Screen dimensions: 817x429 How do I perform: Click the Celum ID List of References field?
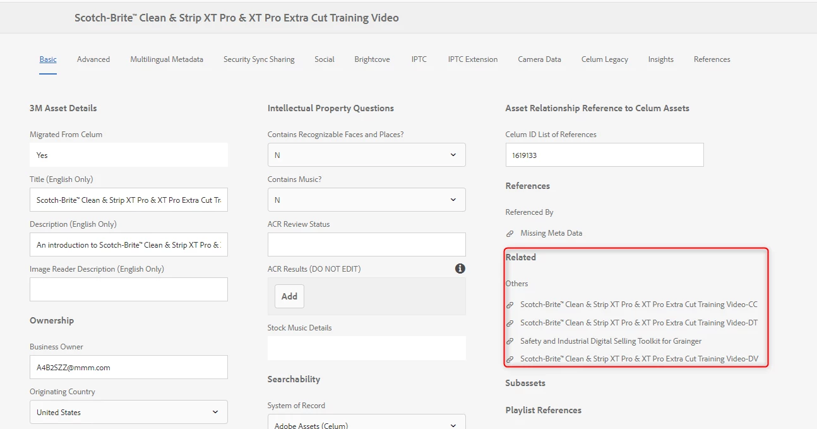604,155
